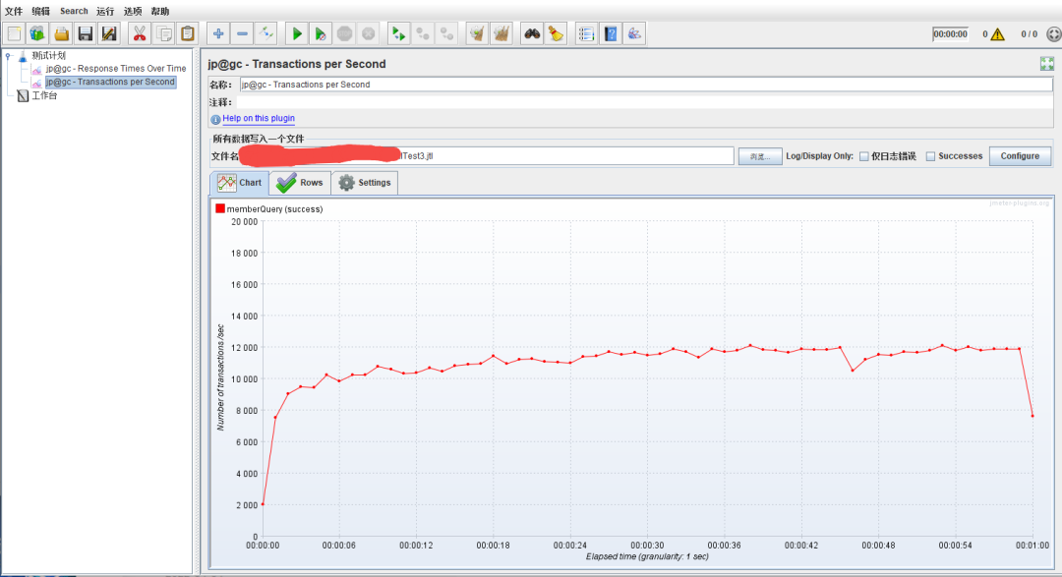This screenshot has height=577, width=1062.
Task: Save the test plan with floppy icon
Action: (x=86, y=33)
